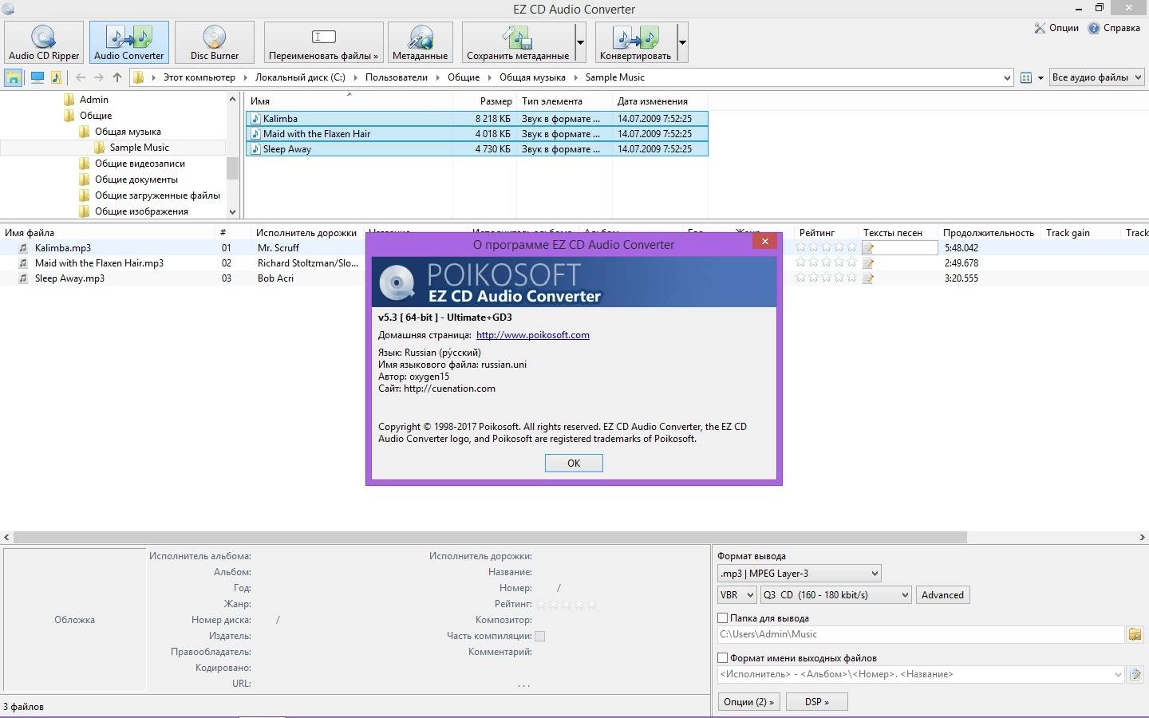1149x718 pixels.
Task: Set star rating for Kalimba.mp3 row
Action: 826,248
